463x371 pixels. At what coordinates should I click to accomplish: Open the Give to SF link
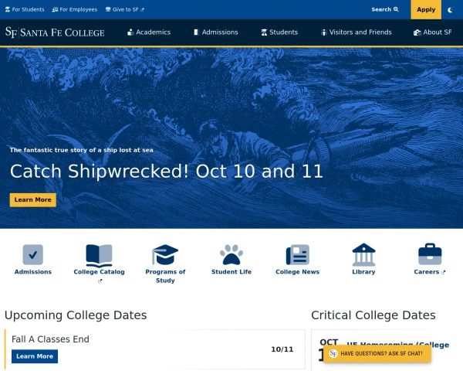tap(125, 9)
